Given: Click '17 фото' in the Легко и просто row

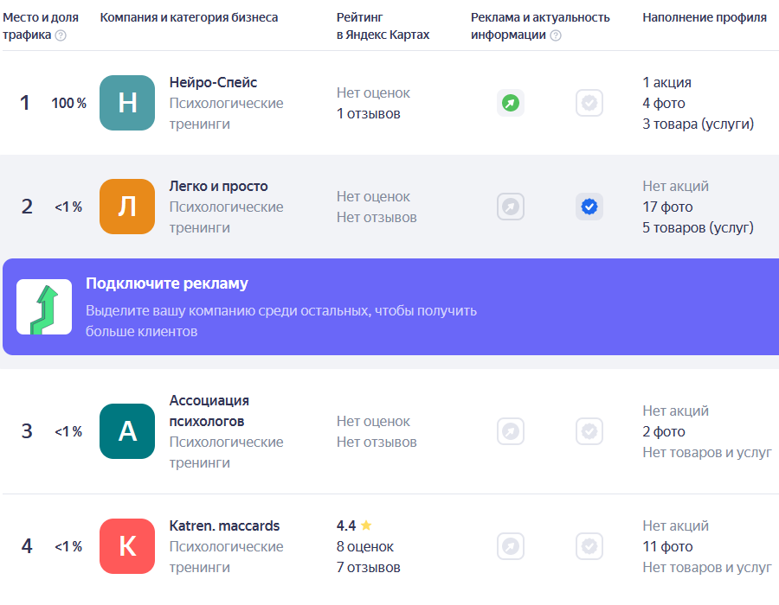Looking at the screenshot, I should point(667,207).
